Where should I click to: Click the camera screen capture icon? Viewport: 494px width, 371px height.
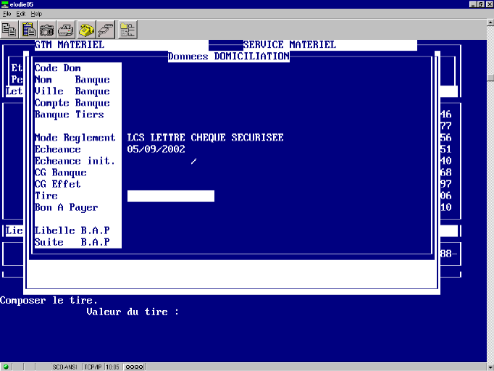point(46,30)
